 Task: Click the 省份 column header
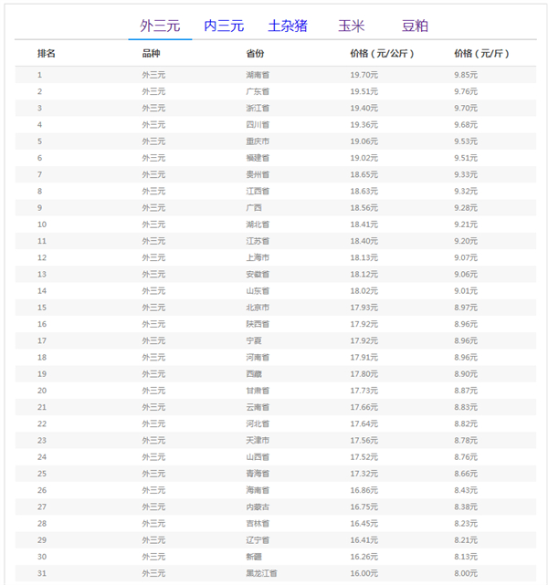255,53
